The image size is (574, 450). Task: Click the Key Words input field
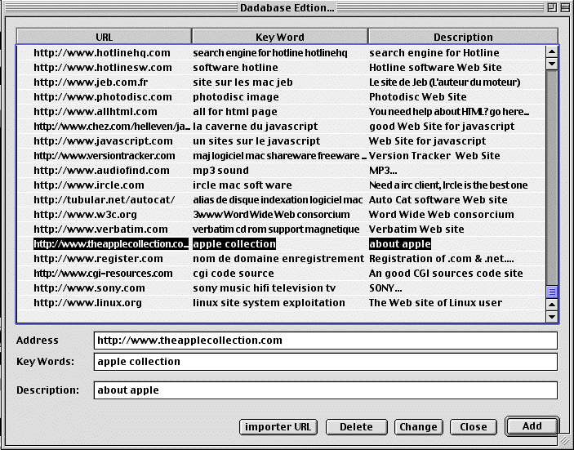326,362
